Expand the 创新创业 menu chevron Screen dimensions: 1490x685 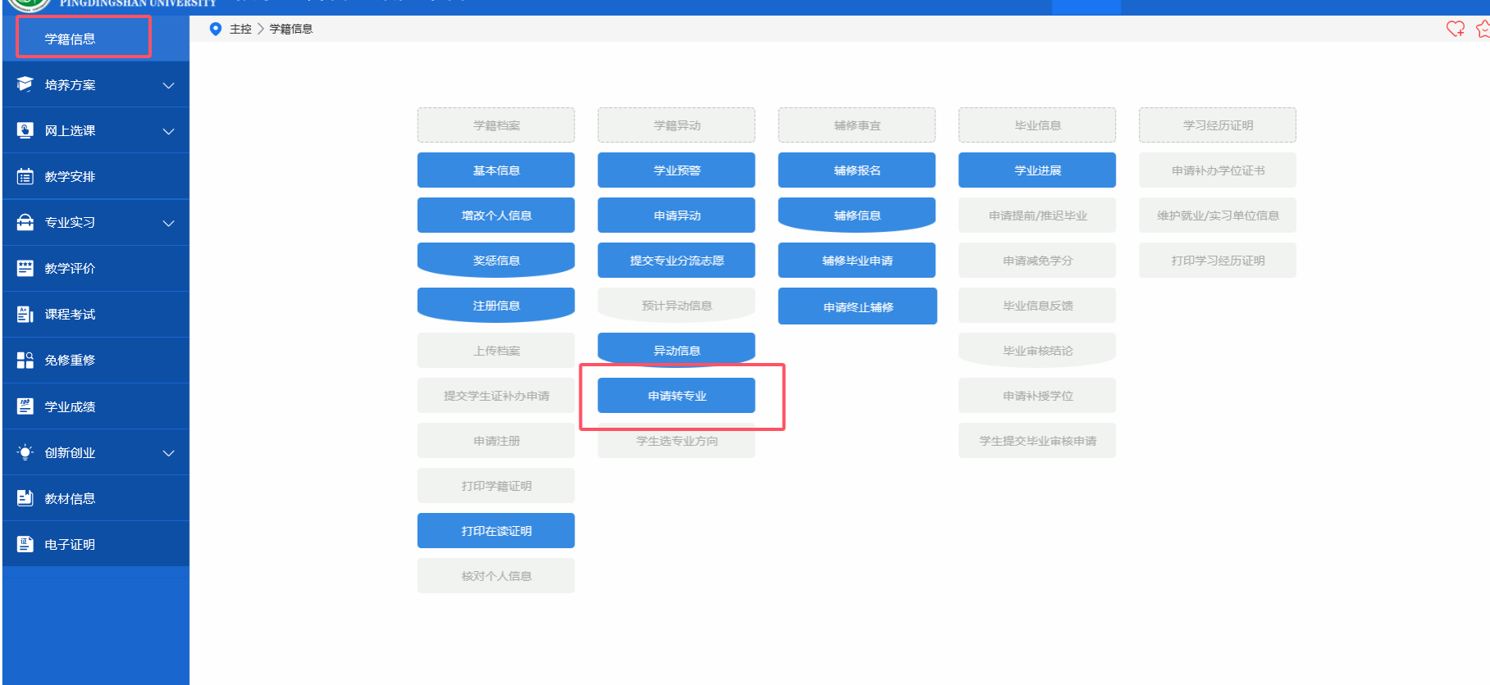[x=168, y=453]
